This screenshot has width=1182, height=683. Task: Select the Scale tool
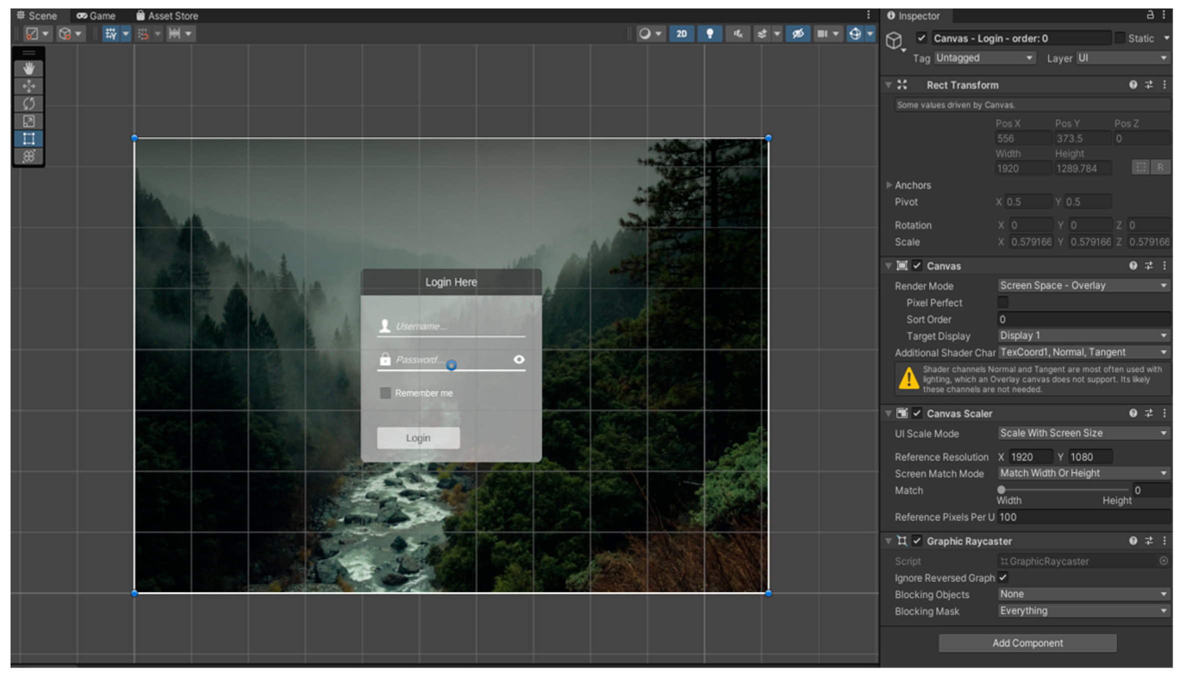point(28,121)
